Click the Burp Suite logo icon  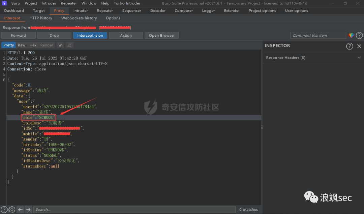tap(4, 3)
